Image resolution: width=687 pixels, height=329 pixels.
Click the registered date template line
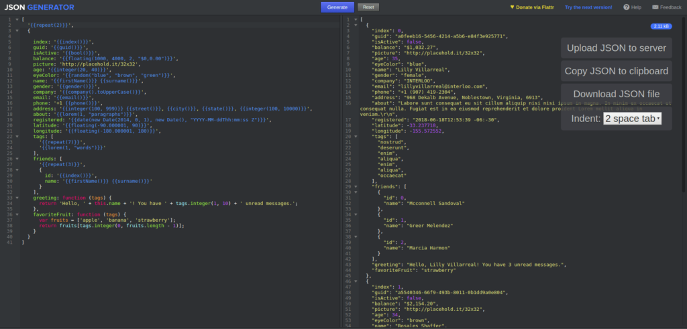click(x=152, y=120)
